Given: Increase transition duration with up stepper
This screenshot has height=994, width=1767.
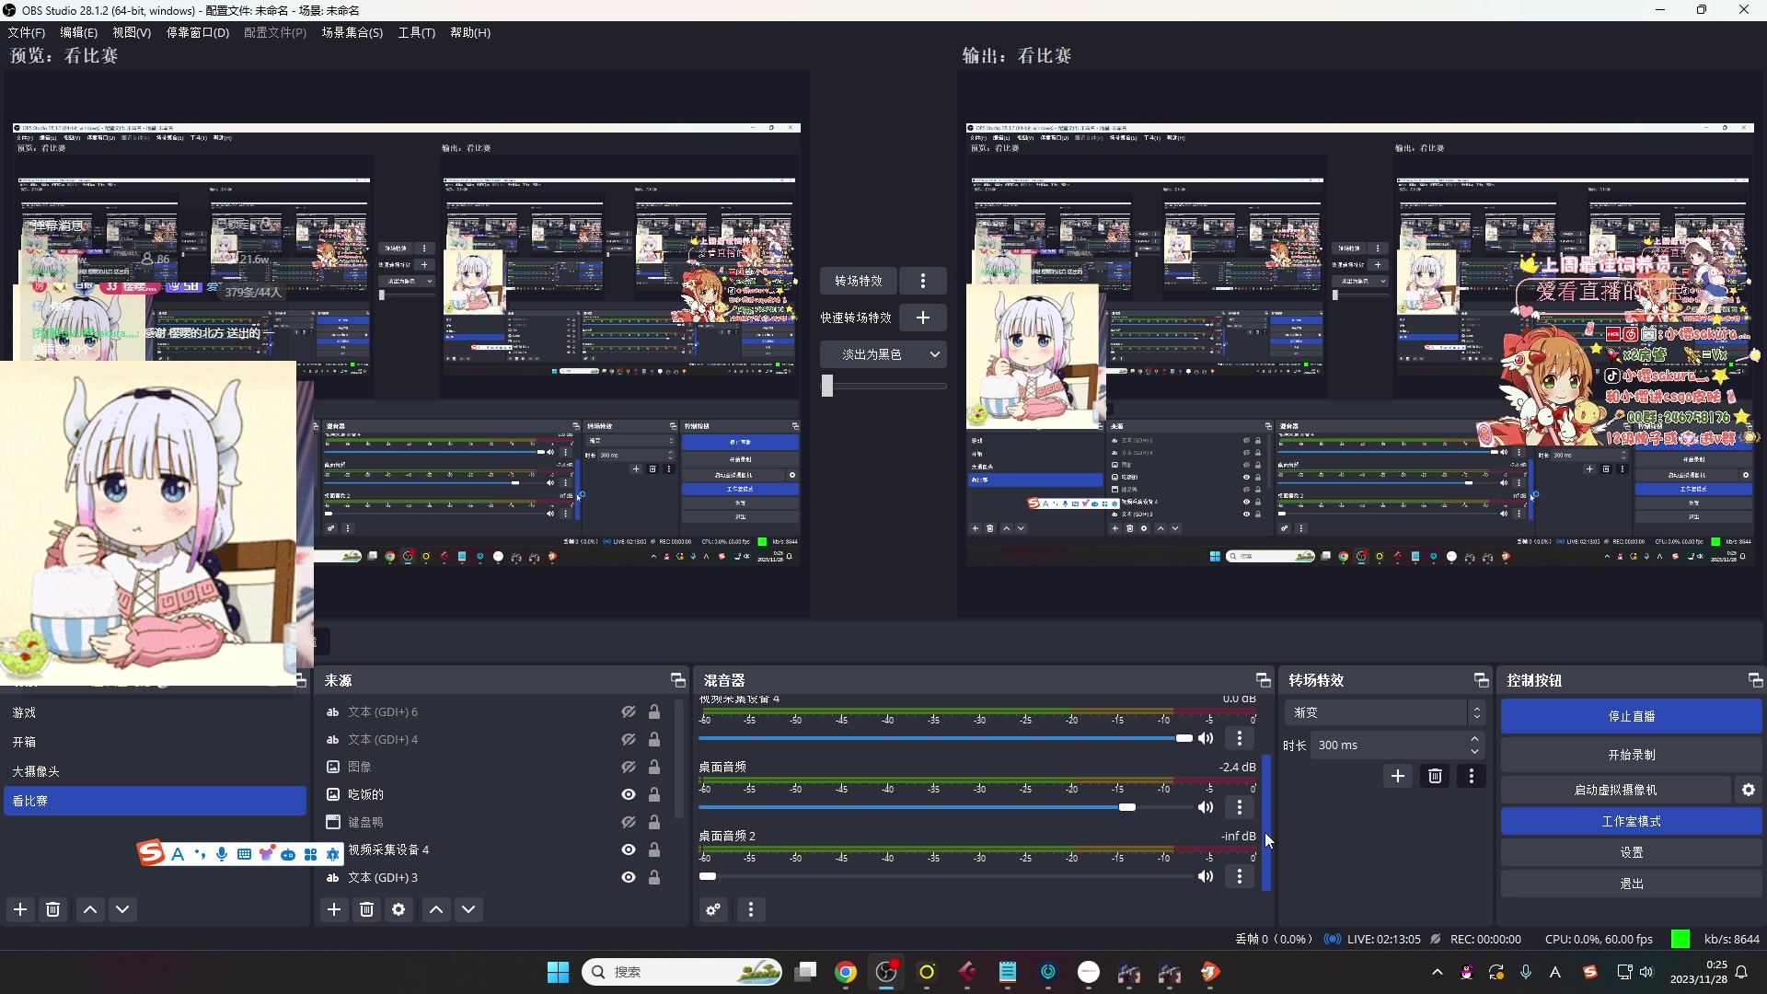Looking at the screenshot, I should (x=1474, y=739).
